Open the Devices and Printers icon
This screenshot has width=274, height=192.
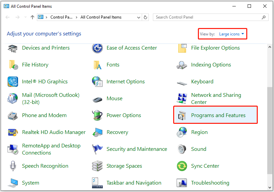pyautogui.click(x=13, y=49)
